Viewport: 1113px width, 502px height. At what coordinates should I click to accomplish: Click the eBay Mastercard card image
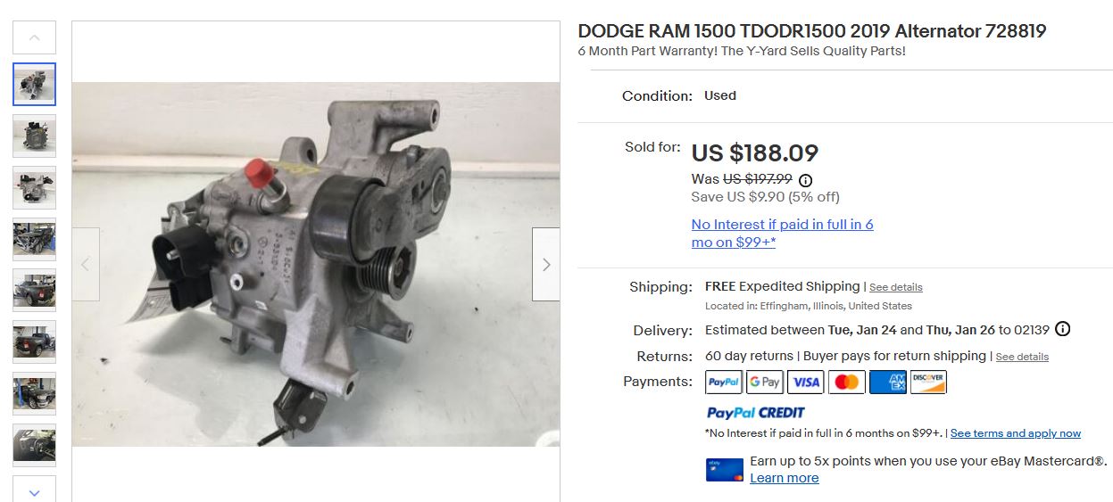pos(724,469)
